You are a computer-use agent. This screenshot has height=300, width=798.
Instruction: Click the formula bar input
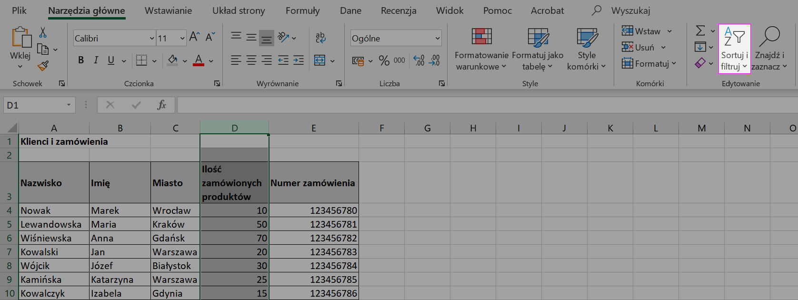[x=487, y=105]
